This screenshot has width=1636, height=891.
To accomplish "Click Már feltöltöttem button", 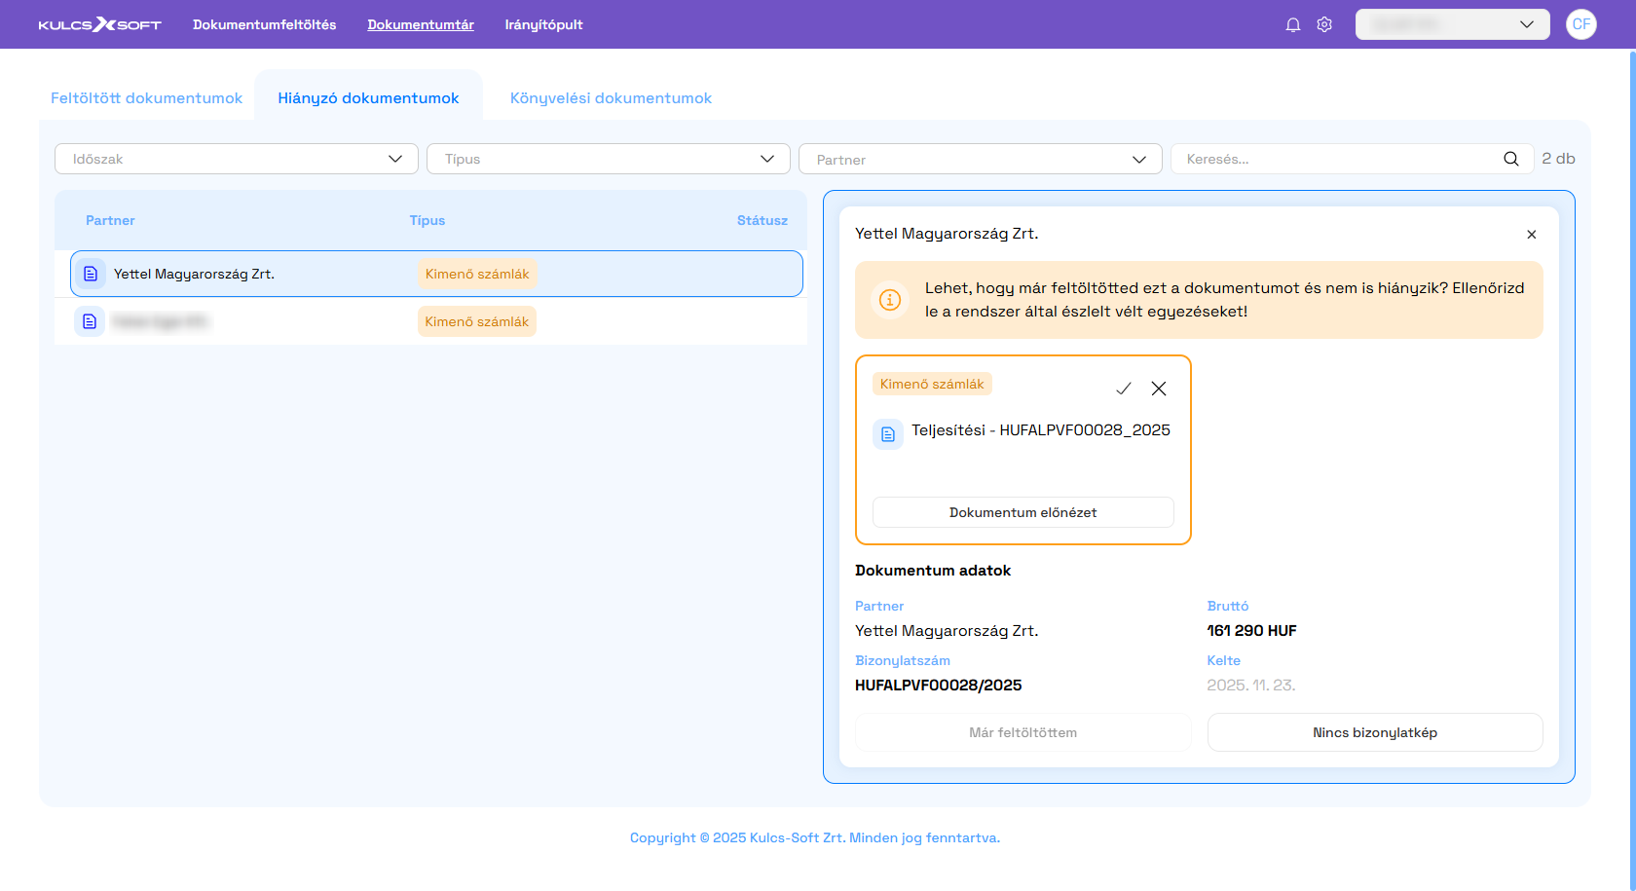I will coord(1023,732).
